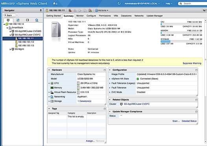The width and height of the screenshot is (207, 146).
Task: Select the VMs and Templates navigator tab
Action: [18, 20]
